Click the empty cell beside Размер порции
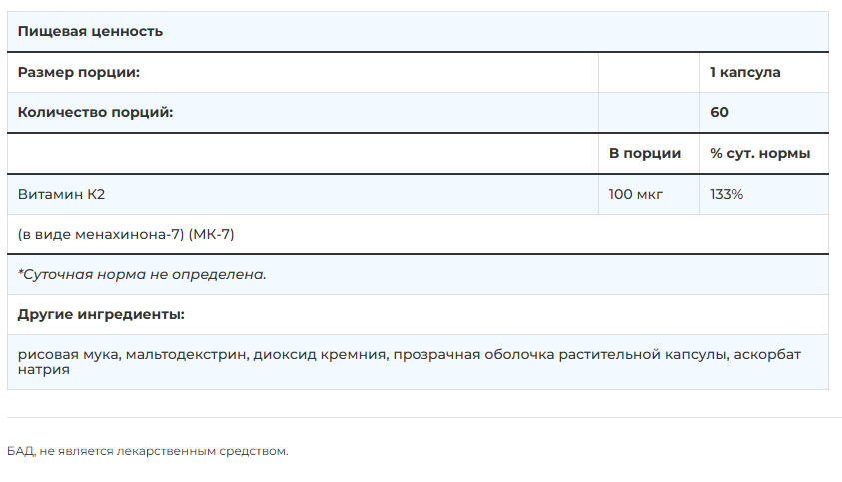Screen dimensions: 842x482 (x=649, y=72)
